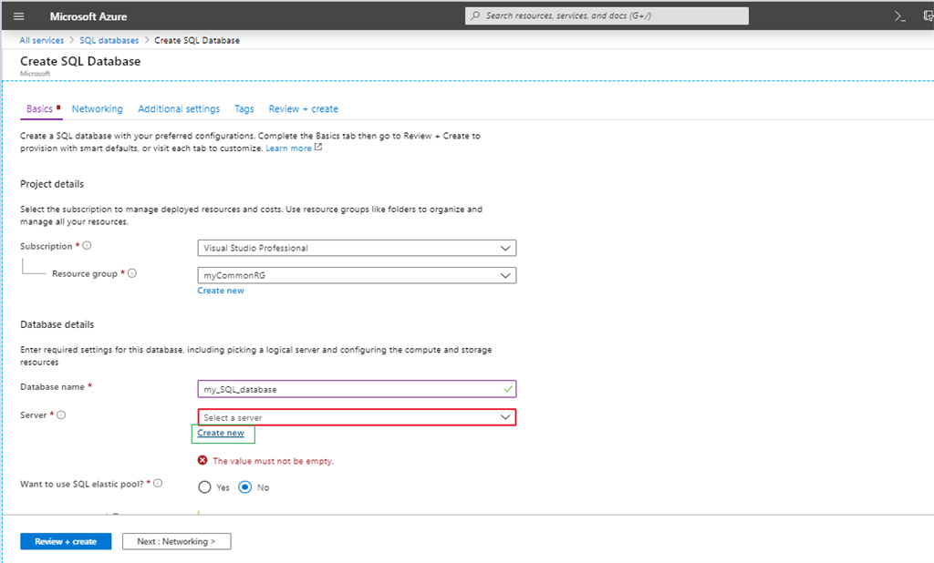Open the Additional settings tab

(x=179, y=108)
